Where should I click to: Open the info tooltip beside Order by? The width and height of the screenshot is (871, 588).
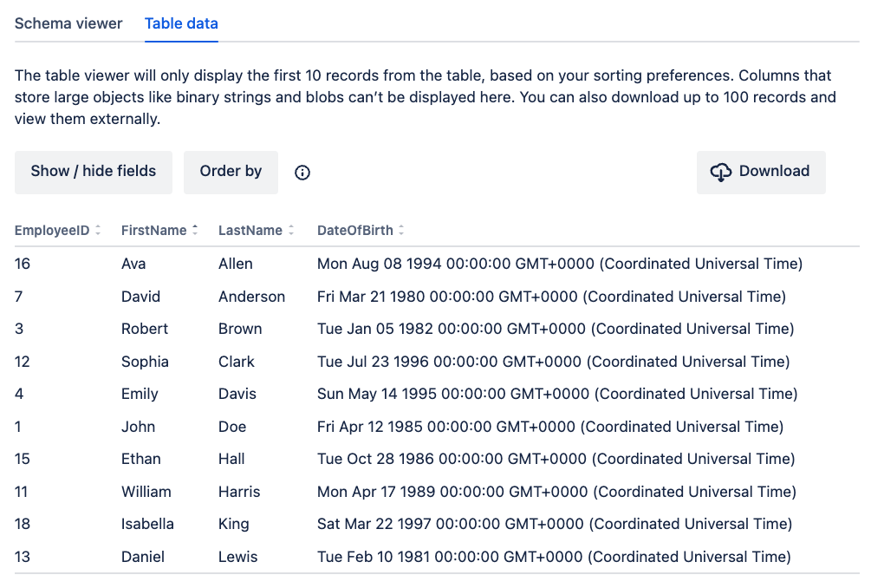pyautogui.click(x=302, y=173)
